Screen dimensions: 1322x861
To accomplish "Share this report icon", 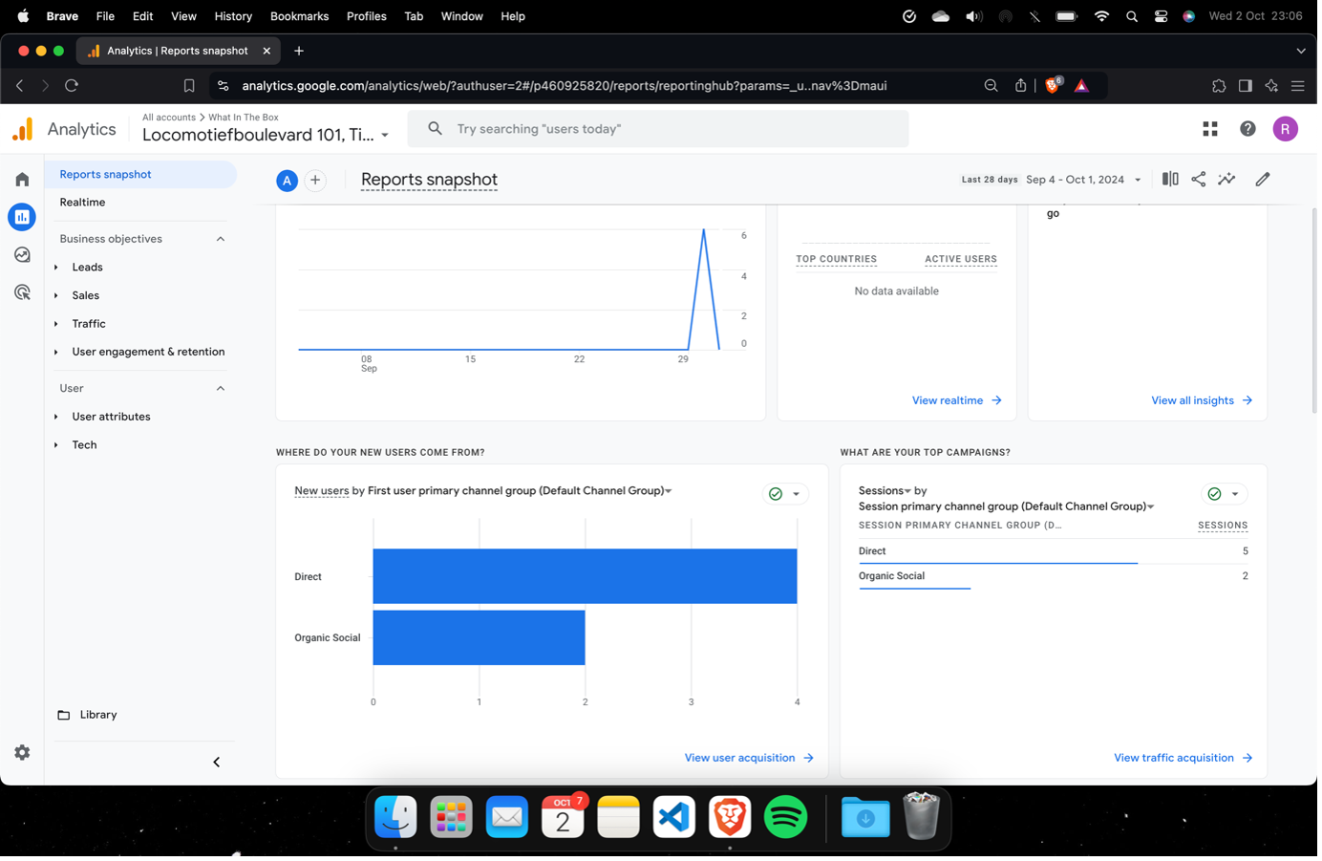I will 1198,180.
